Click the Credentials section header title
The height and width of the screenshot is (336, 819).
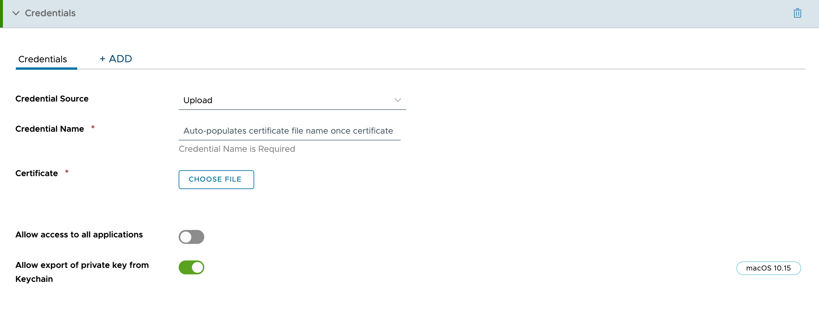[x=50, y=13]
